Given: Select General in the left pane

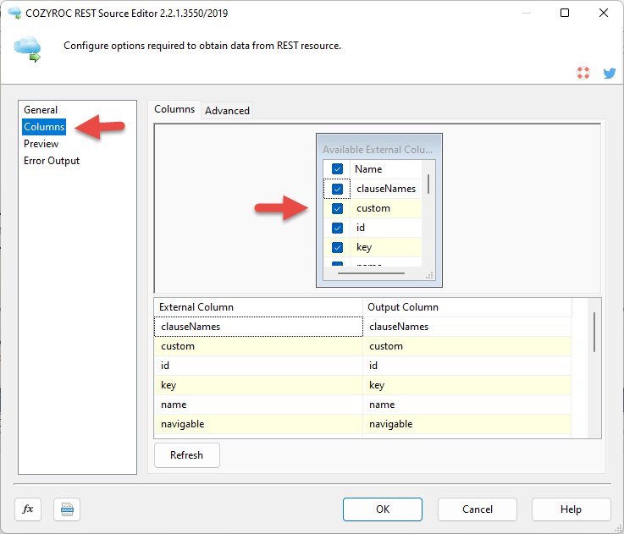Looking at the screenshot, I should click(x=41, y=110).
